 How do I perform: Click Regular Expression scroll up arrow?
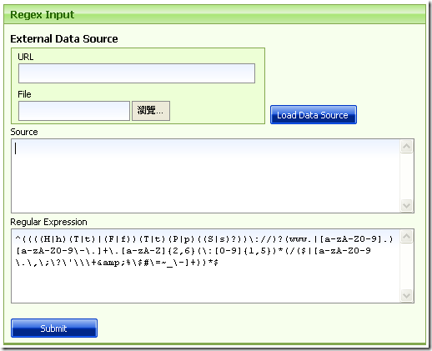(406, 237)
